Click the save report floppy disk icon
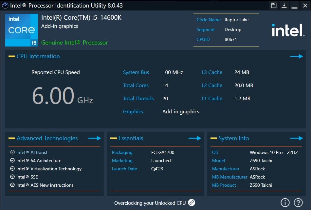The width and height of the screenshot is (311, 210). point(274,5)
